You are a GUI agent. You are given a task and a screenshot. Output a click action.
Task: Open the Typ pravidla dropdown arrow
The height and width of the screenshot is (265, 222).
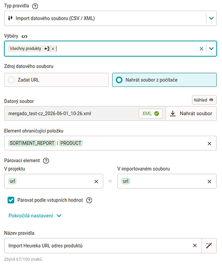[x=211, y=18]
